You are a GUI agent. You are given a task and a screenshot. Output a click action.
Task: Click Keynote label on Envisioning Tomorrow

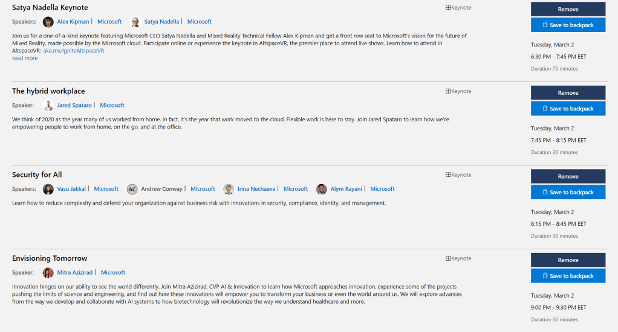point(461,258)
